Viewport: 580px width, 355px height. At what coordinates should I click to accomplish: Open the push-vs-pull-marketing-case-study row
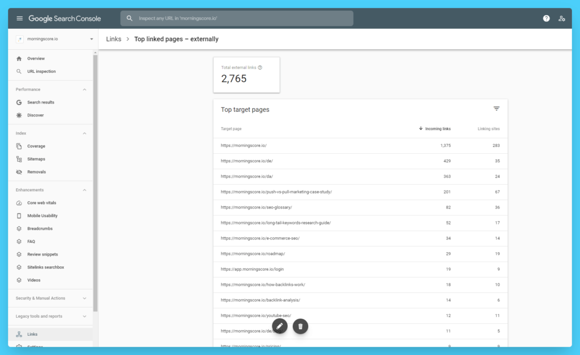coord(360,192)
